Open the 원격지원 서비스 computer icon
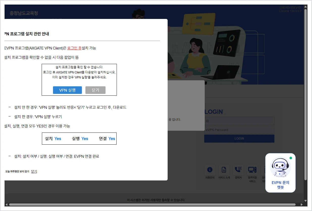Image resolution: width=312 pixels, height=211 pixels. point(252,170)
